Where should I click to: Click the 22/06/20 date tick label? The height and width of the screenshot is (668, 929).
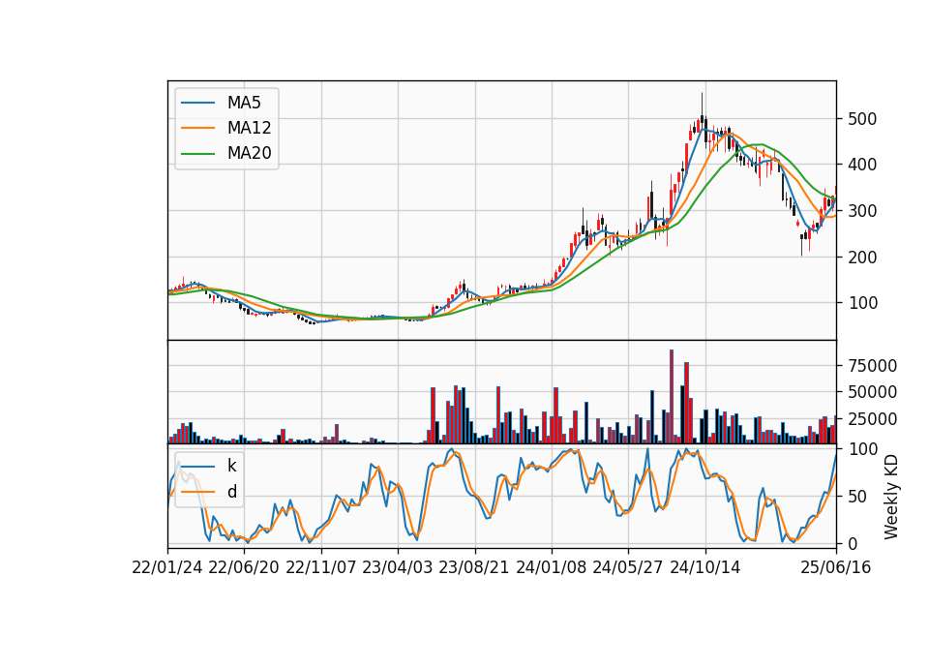pyautogui.click(x=244, y=568)
